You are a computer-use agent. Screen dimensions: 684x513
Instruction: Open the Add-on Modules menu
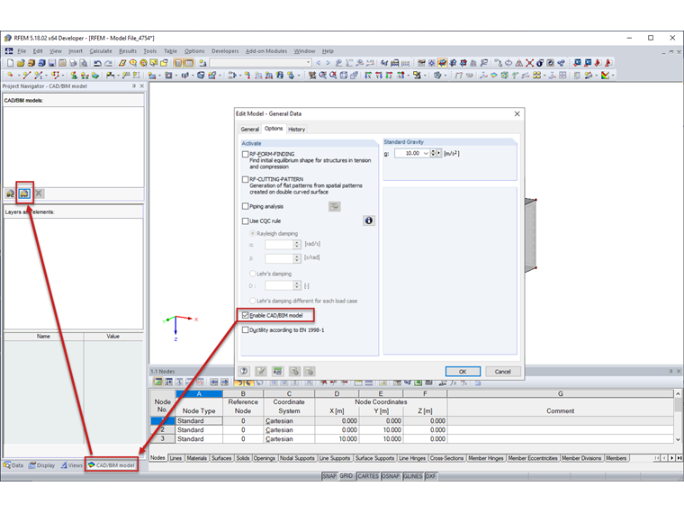(x=266, y=51)
